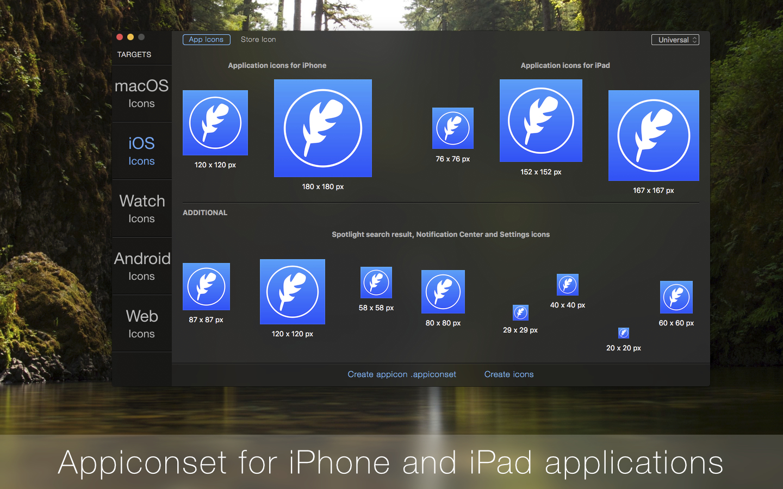The height and width of the screenshot is (489, 783).
Task: Click the Create icons button
Action: (508, 374)
